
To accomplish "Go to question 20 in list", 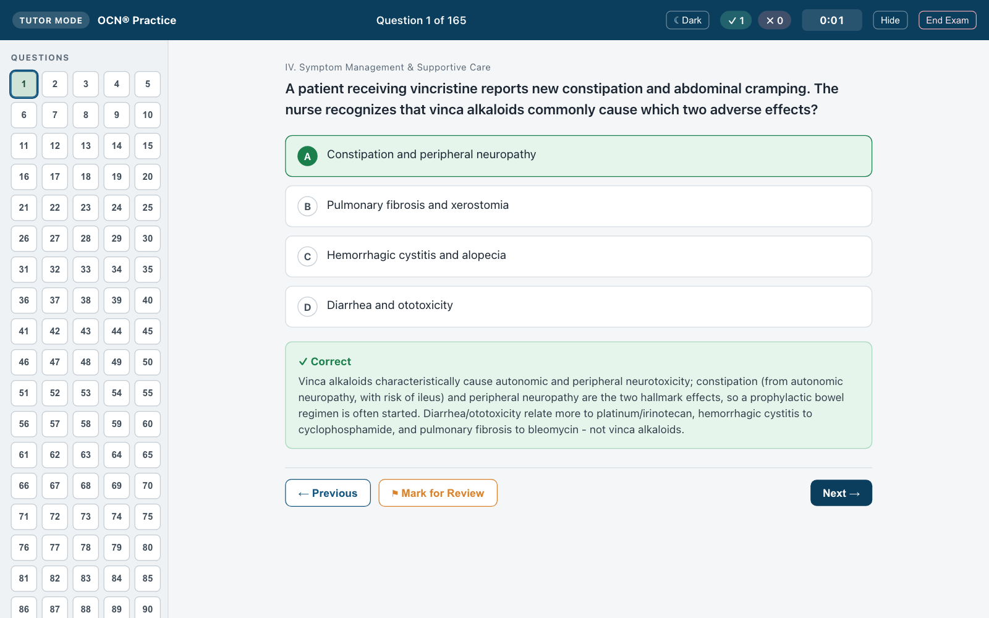I will [148, 177].
